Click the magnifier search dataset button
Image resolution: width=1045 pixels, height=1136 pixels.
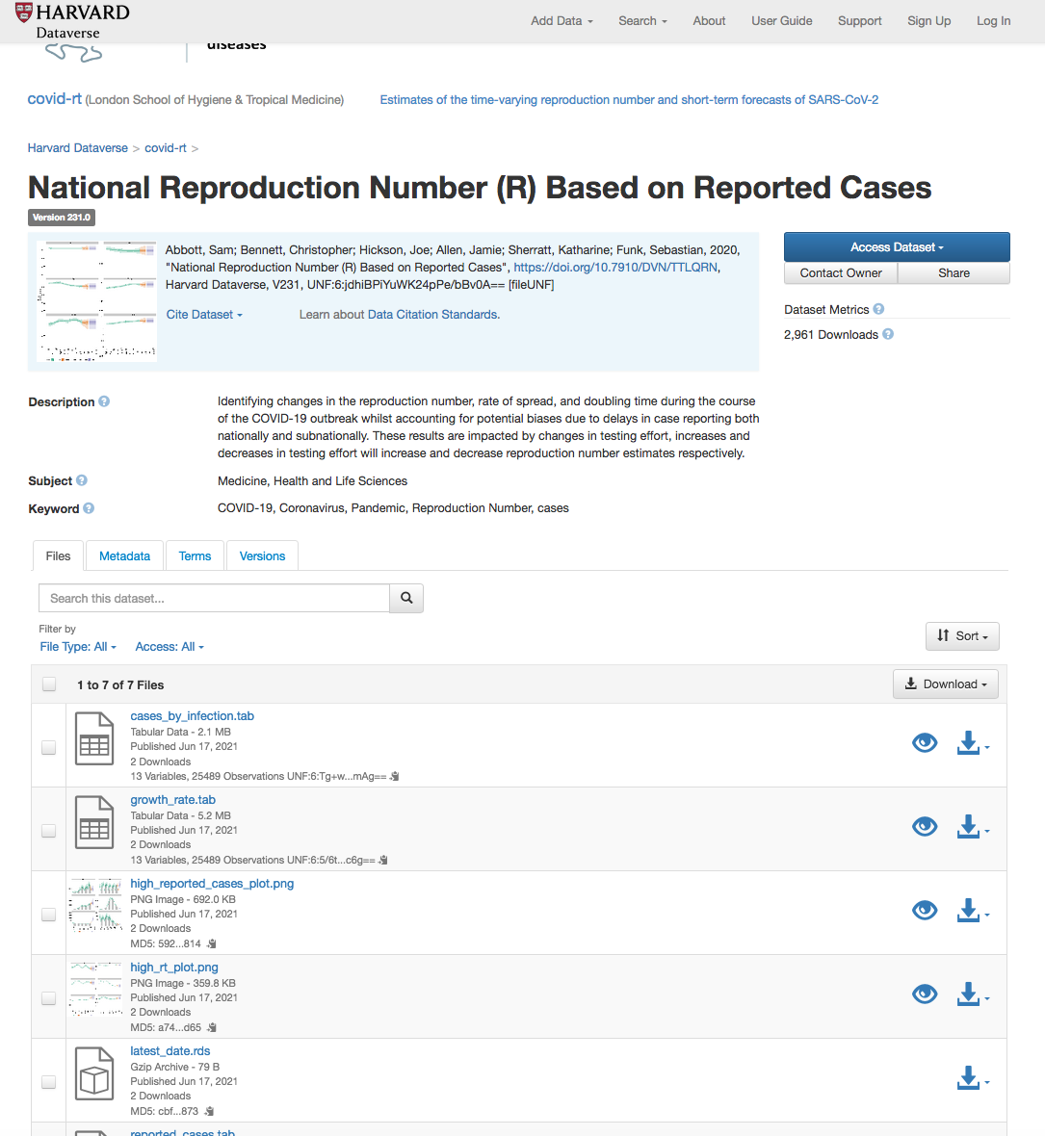point(406,599)
